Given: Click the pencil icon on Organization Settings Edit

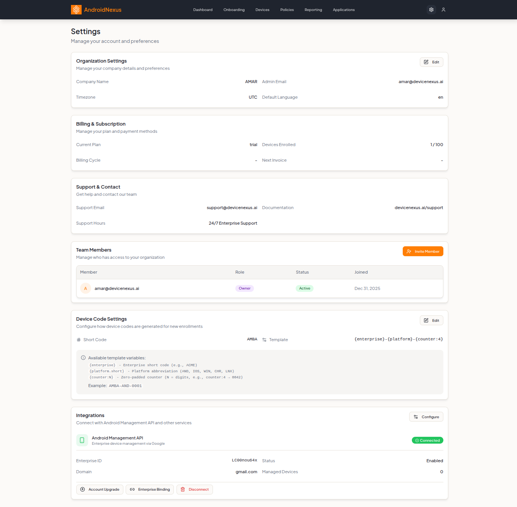Looking at the screenshot, I should tap(426, 62).
